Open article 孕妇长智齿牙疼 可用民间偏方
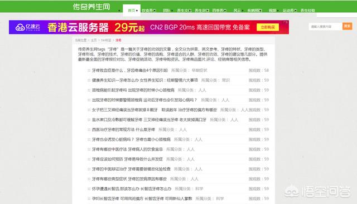357x204 pixels. pyautogui.click(x=142, y=198)
